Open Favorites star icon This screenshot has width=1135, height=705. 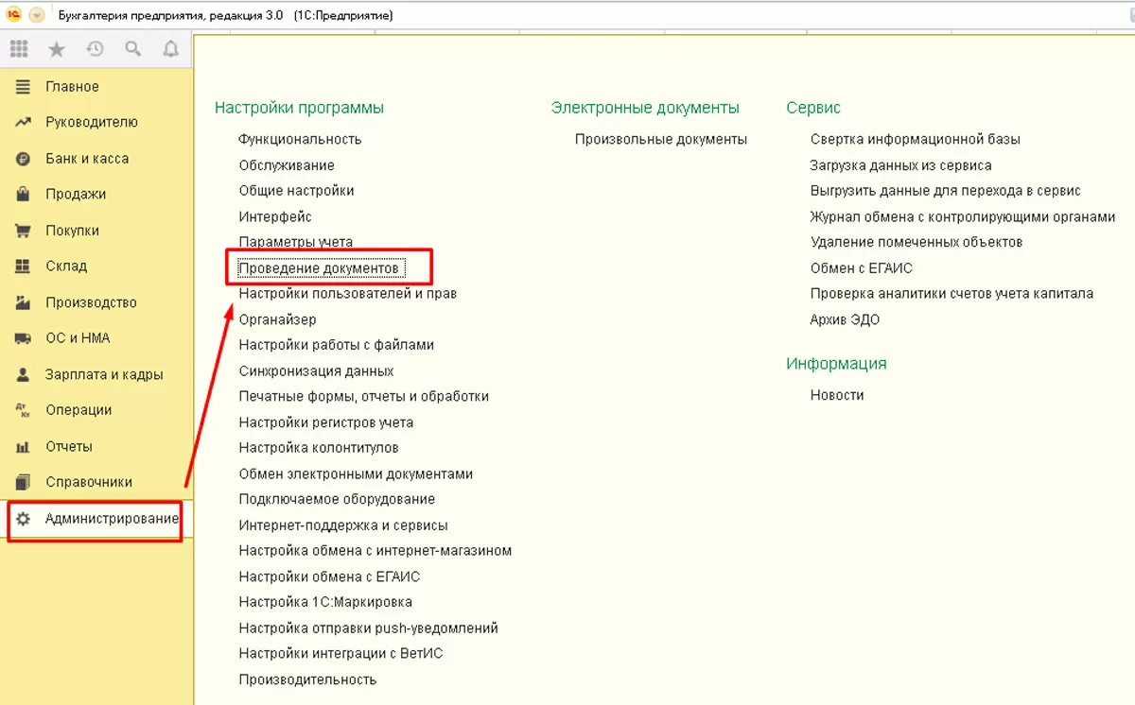tap(57, 49)
